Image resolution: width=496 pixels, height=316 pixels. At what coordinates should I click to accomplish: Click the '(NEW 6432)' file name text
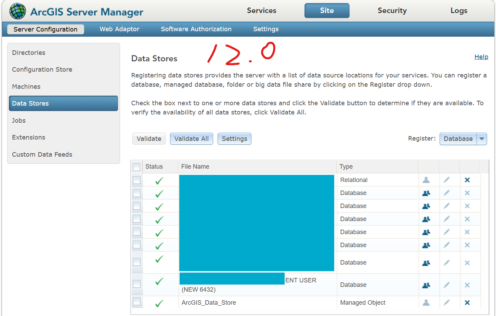tap(198, 290)
